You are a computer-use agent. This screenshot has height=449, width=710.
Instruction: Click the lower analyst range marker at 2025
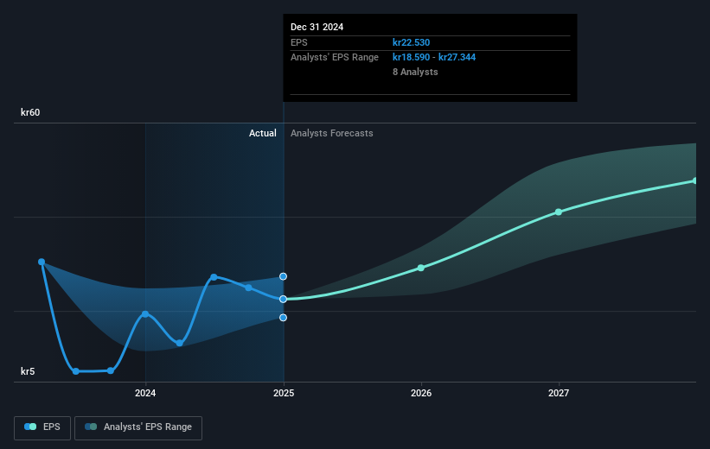pyautogui.click(x=283, y=318)
